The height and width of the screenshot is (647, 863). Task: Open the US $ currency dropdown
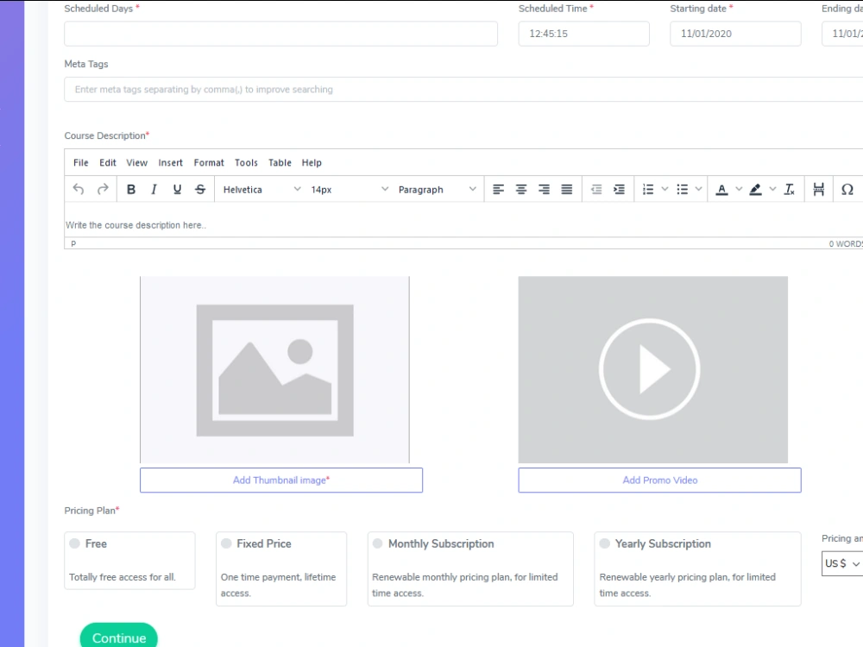pos(842,563)
